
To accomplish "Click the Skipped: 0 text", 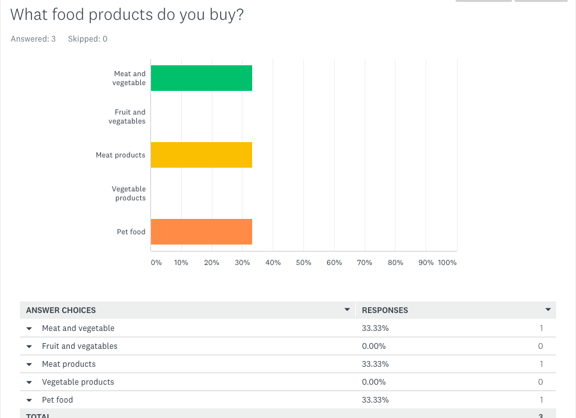I will [x=88, y=39].
